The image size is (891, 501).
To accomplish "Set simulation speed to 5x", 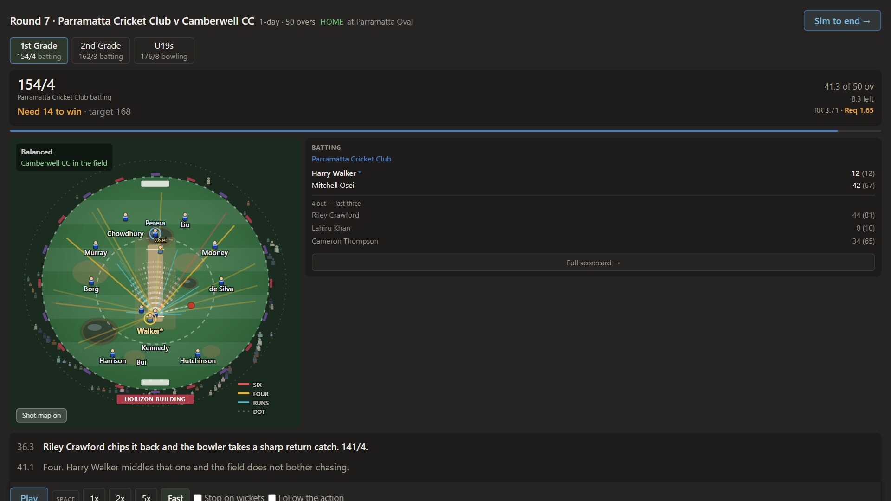I will click(x=146, y=496).
